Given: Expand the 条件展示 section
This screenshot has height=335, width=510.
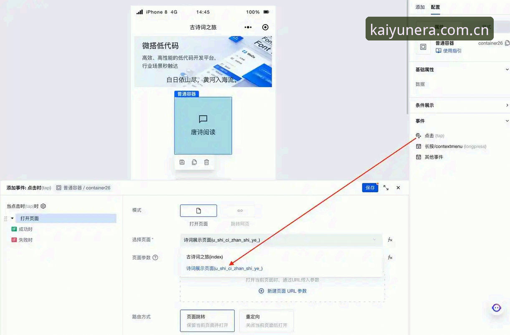Looking at the screenshot, I should [x=507, y=105].
